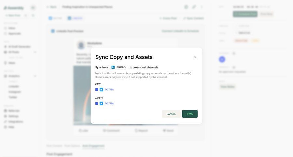Uncheck the Twitter checkbox under Assets
Image resolution: width=293 pixels, height=157 pixels.
pos(97,103)
